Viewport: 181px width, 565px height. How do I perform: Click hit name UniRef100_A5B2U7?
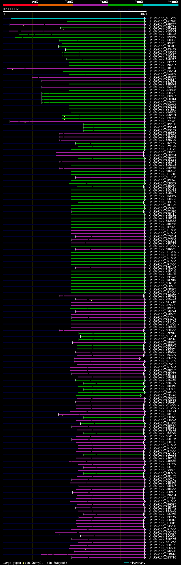click(162, 65)
